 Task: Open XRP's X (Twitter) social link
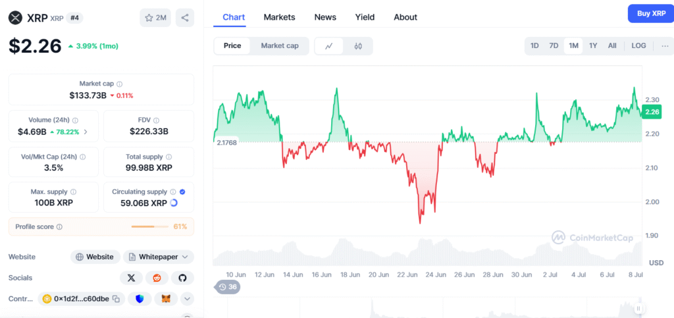pyautogui.click(x=132, y=278)
